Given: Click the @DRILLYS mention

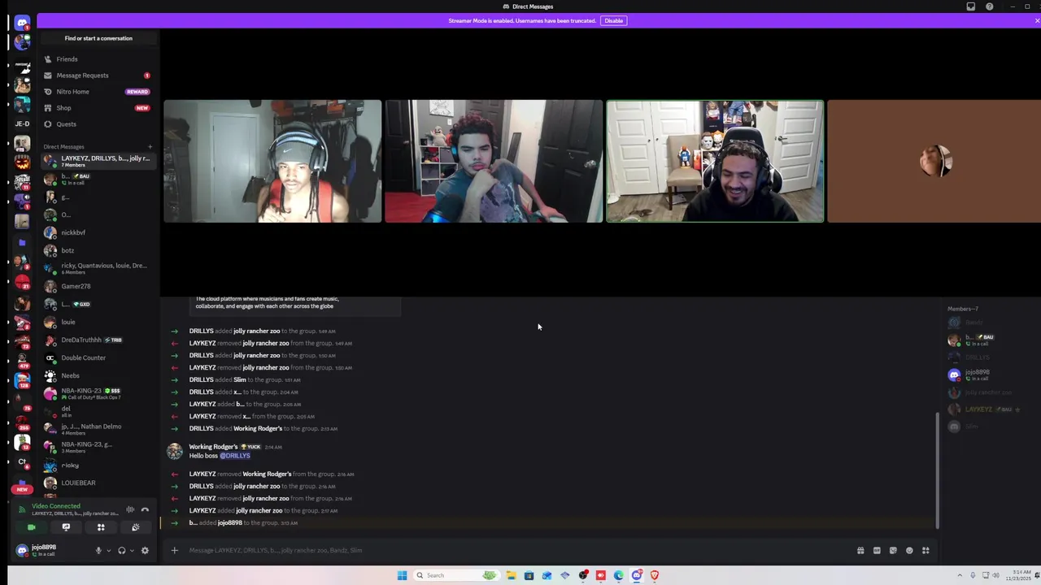Looking at the screenshot, I should [x=235, y=456].
